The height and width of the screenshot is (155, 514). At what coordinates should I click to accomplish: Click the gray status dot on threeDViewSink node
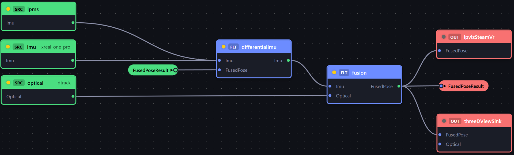tap(444, 121)
